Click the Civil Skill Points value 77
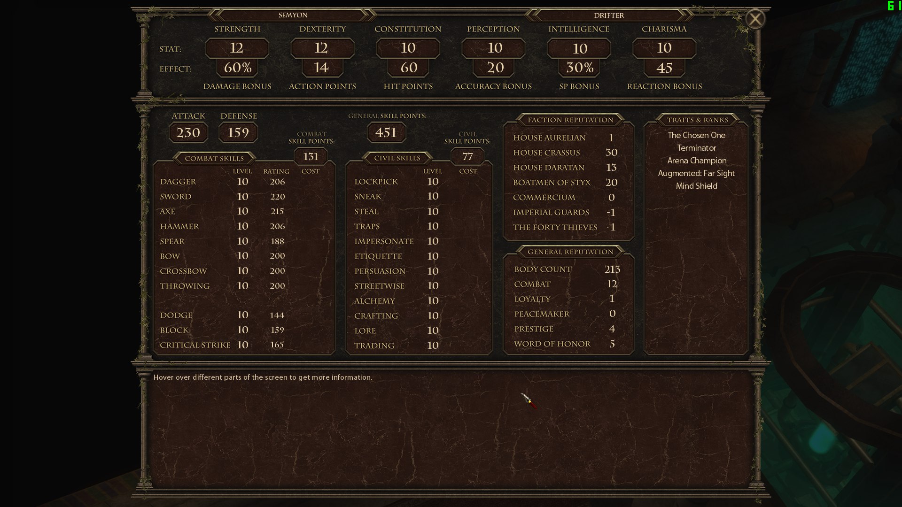 [x=467, y=157]
